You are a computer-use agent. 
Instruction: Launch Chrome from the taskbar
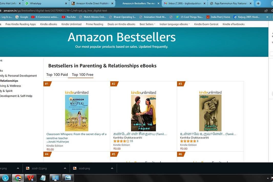(18, 178)
